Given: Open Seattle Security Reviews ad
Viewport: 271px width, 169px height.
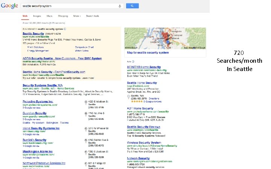Looking at the screenshot, I should [x=144, y=127].
